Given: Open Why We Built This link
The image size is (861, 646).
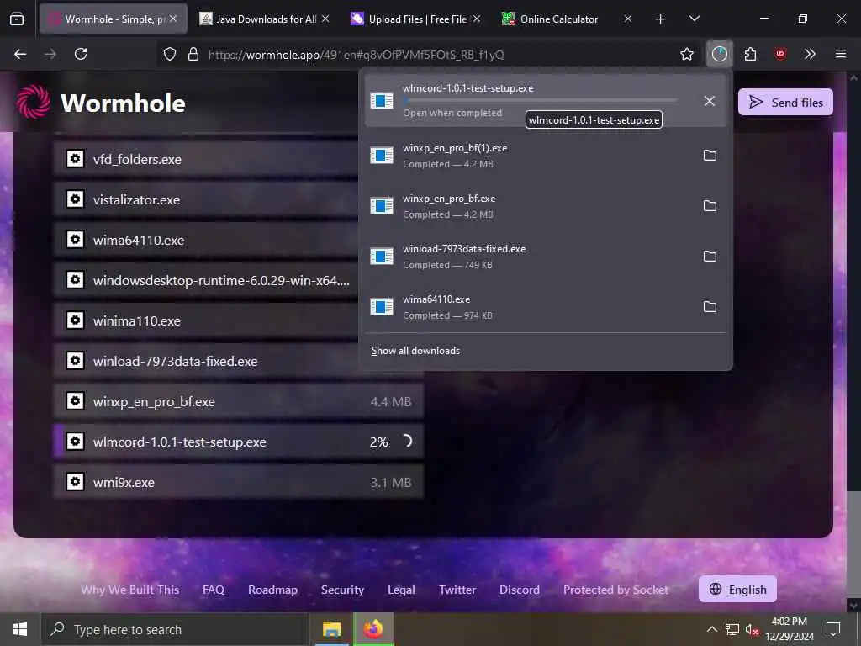Looking at the screenshot, I should (x=130, y=590).
